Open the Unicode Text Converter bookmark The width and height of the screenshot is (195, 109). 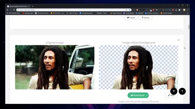tap(42, 13)
